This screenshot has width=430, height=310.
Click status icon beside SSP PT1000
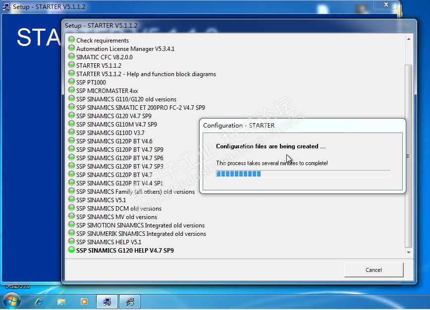(71, 82)
